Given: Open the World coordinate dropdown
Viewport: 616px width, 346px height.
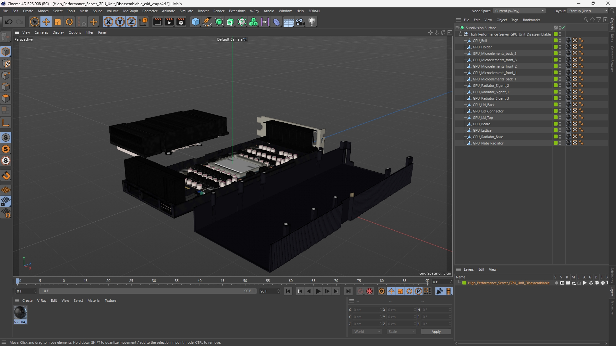Looking at the screenshot, I should pos(367,332).
